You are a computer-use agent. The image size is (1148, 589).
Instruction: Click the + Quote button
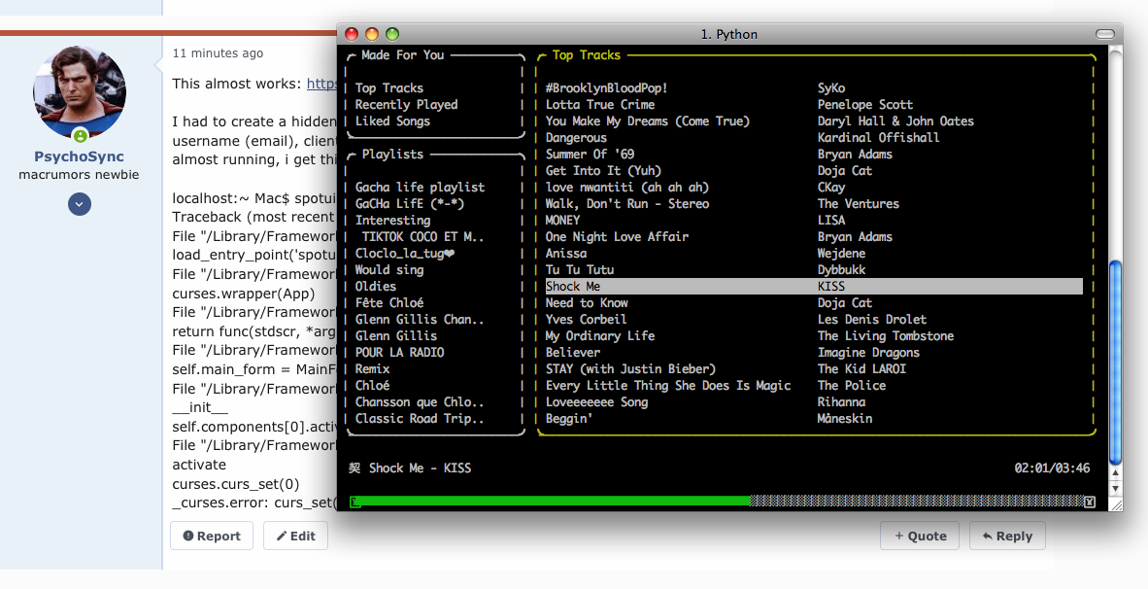coord(921,536)
